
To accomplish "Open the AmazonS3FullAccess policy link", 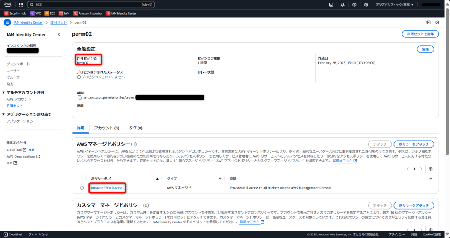I will pos(106,188).
